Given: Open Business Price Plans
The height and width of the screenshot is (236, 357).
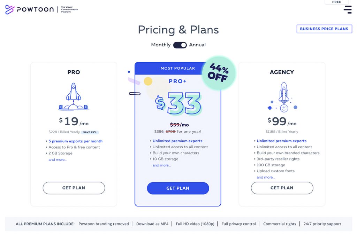Looking at the screenshot, I should [324, 29].
